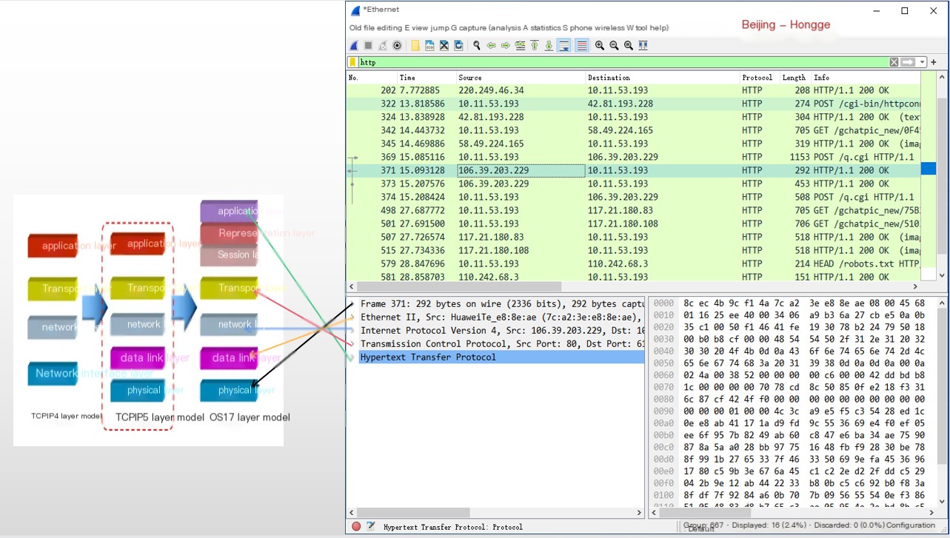Sort by the Source column header

(521, 78)
